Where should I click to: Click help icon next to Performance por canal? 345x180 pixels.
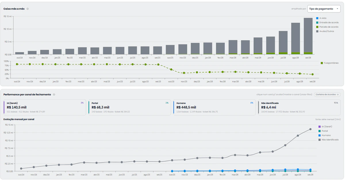pos(54,94)
